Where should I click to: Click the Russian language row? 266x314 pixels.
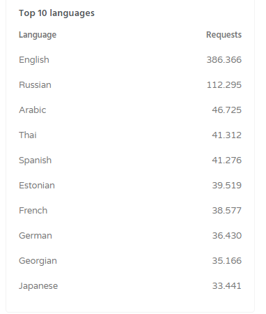pyautogui.click(x=130, y=85)
